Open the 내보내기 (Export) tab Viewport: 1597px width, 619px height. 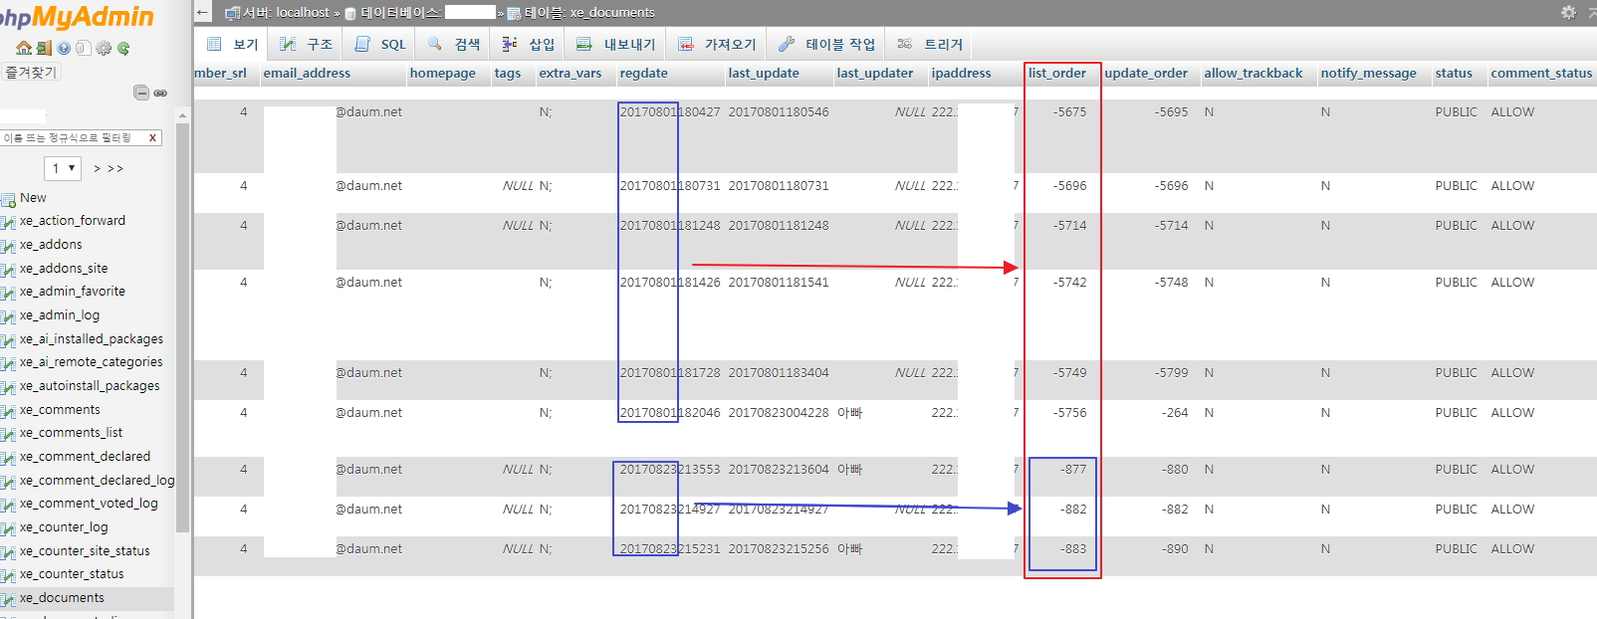616,44
